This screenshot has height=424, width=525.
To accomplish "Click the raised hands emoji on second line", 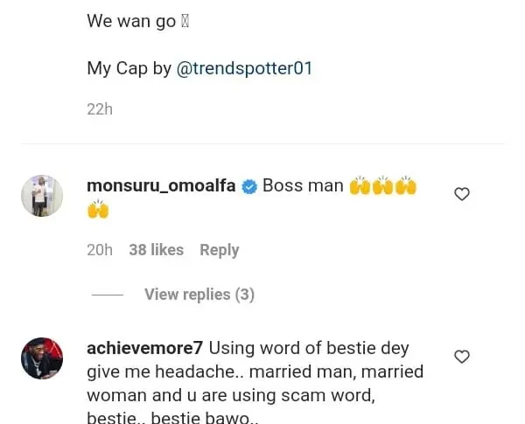I will (98, 210).
